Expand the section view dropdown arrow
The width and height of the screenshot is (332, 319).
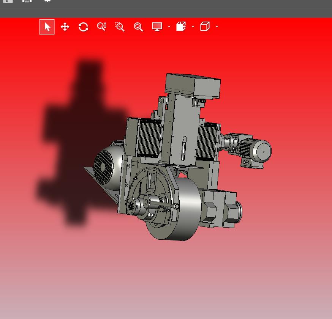pos(193,27)
